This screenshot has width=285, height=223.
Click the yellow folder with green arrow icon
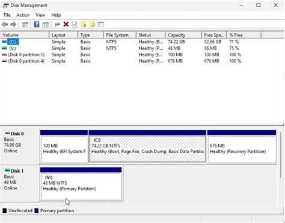click(x=84, y=25)
